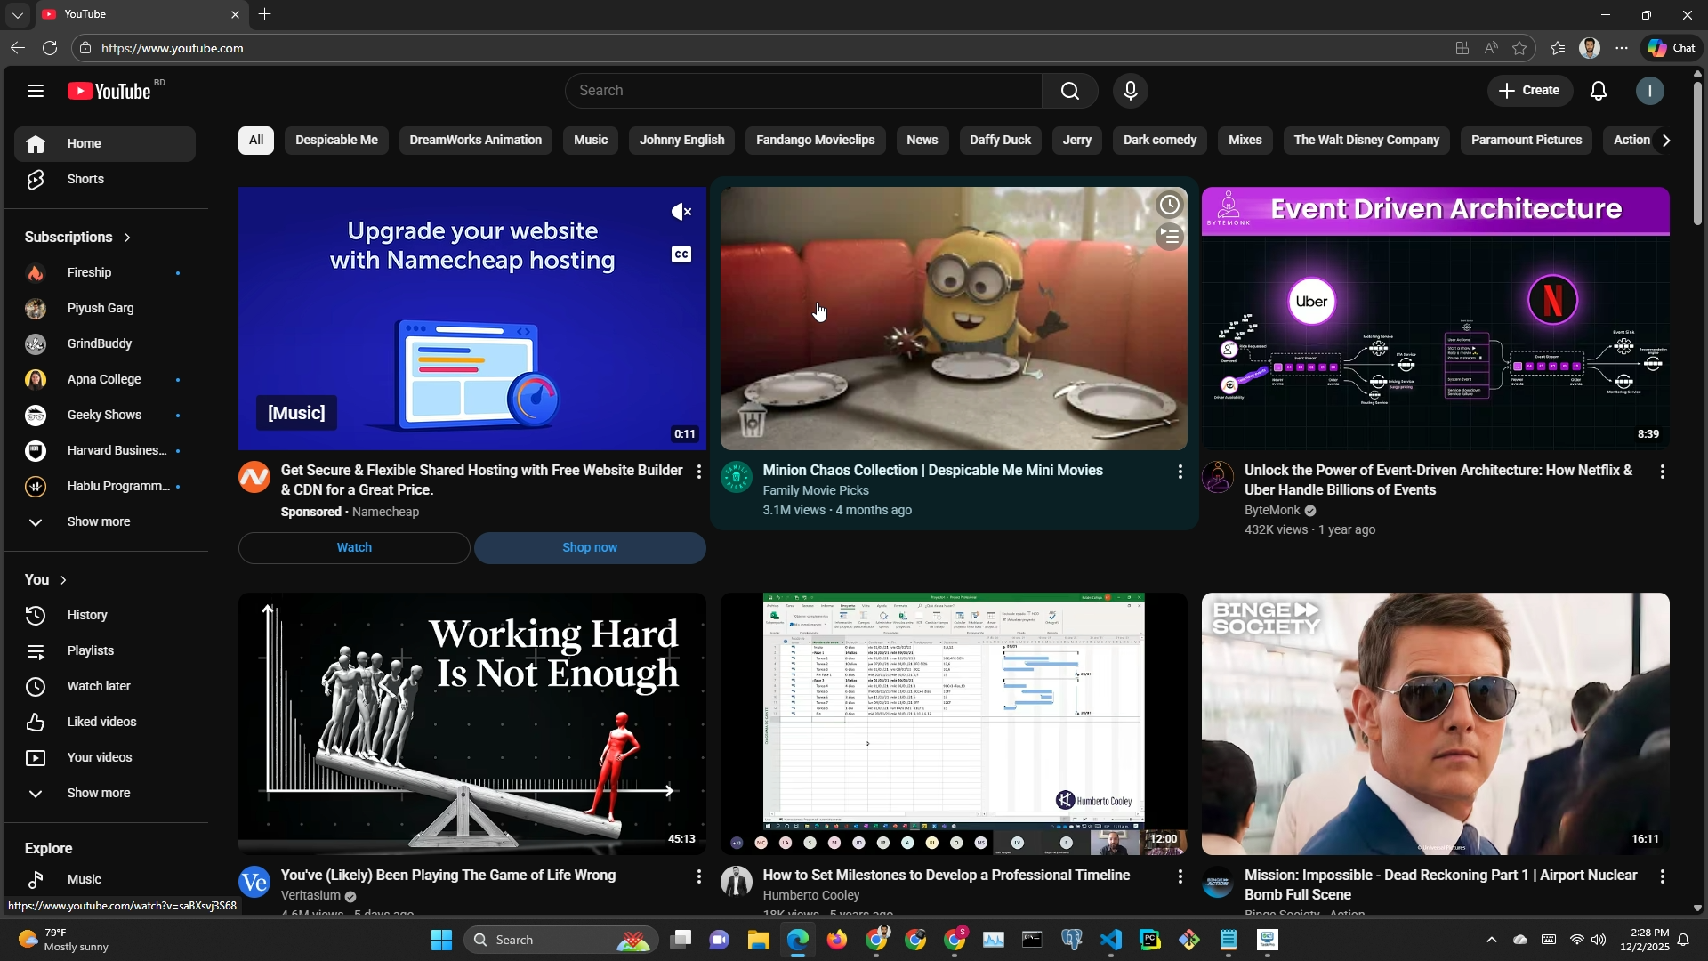The width and height of the screenshot is (1708, 961).
Task: Add Minion video to queue
Action: click(1169, 237)
